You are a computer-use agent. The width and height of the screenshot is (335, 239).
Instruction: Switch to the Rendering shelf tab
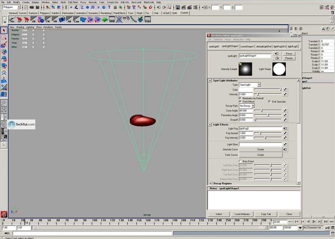coord(106,13)
